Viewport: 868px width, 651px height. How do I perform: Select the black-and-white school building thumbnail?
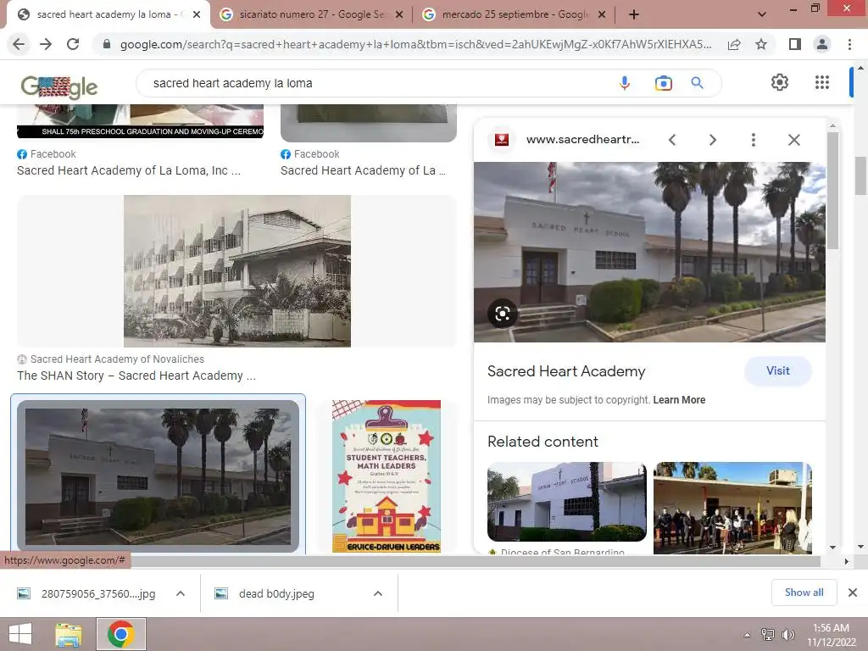(237, 271)
